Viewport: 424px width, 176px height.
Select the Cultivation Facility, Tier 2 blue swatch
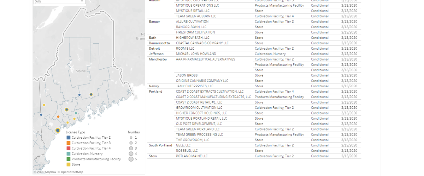click(68, 138)
